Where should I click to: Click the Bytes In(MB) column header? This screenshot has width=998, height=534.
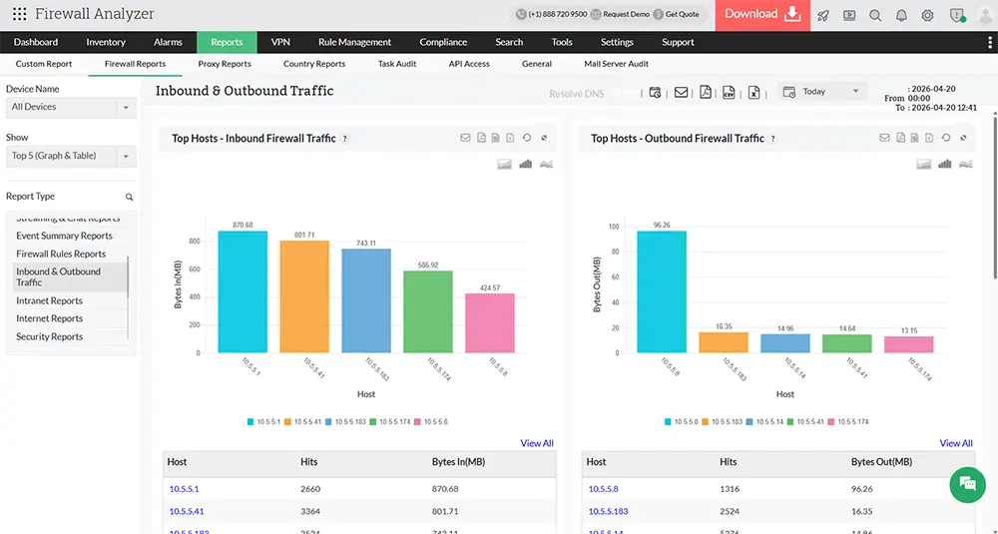[x=458, y=462]
